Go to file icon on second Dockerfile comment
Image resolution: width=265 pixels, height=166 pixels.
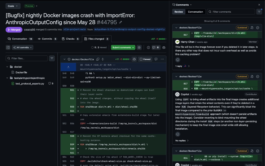252,77
